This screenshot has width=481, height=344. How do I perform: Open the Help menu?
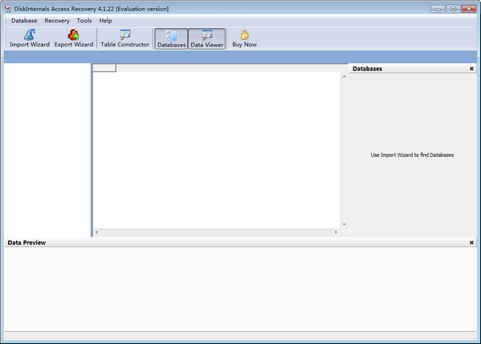pyautogui.click(x=105, y=21)
